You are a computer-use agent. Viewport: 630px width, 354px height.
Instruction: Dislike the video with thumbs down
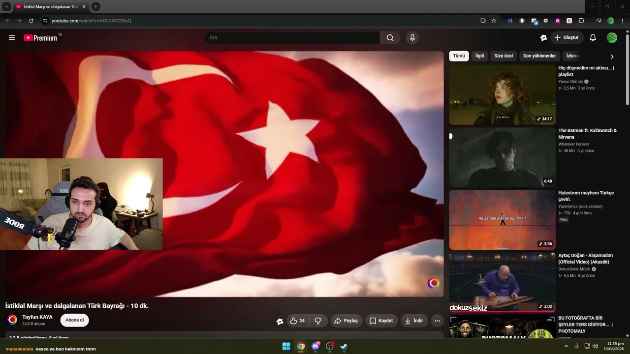pos(318,321)
